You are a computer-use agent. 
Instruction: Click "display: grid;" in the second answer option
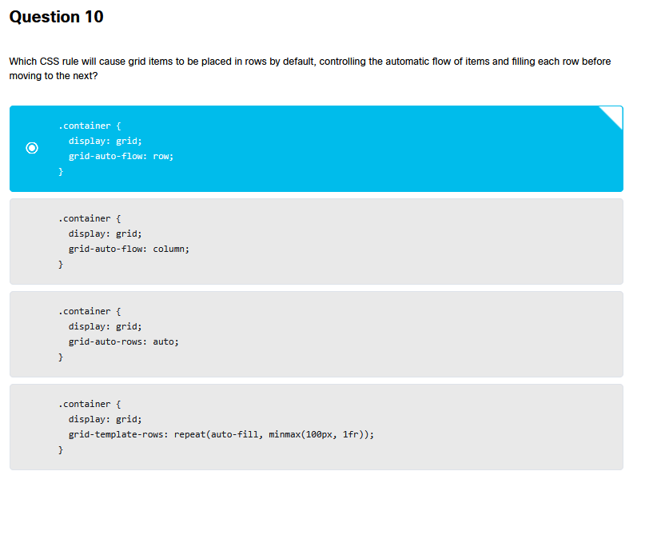point(105,234)
